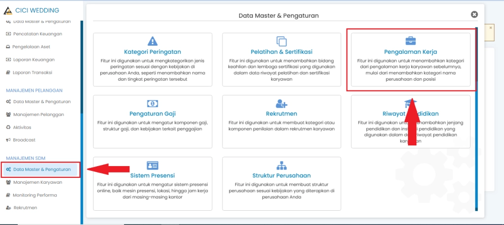
Task: Open Riwayat Pendidikan title link
Action: (x=410, y=113)
